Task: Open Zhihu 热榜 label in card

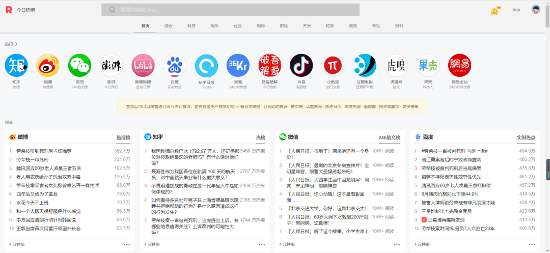Action: (x=261, y=138)
